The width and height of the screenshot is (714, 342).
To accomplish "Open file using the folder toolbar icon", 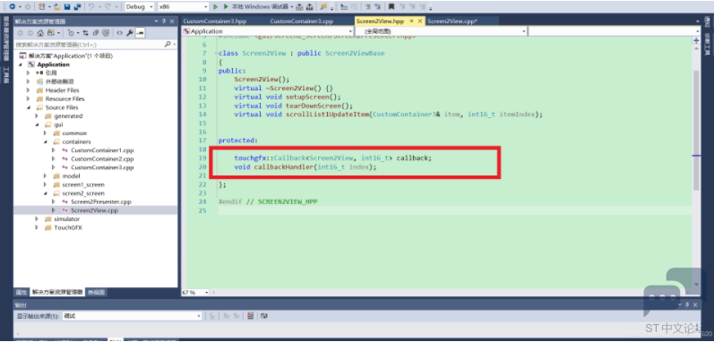I will pyautogui.click(x=57, y=7).
